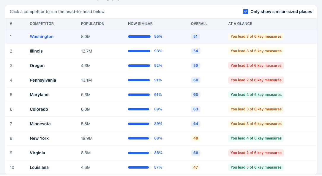This screenshot has height=176, width=322.
Task: Click the COMPETITOR column header
Action: [42, 24]
